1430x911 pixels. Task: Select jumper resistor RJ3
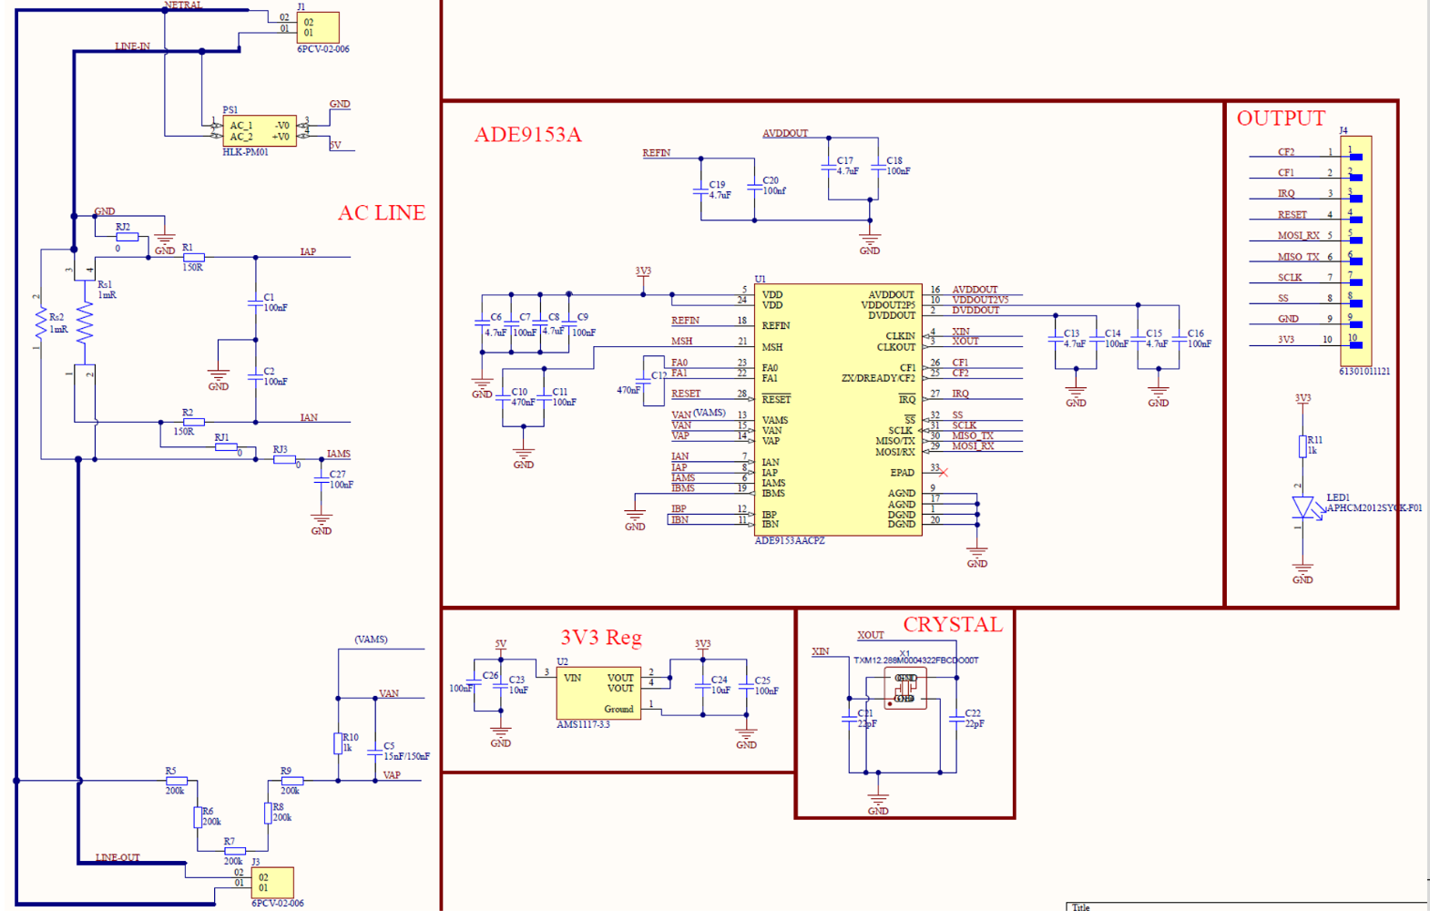[x=285, y=460]
